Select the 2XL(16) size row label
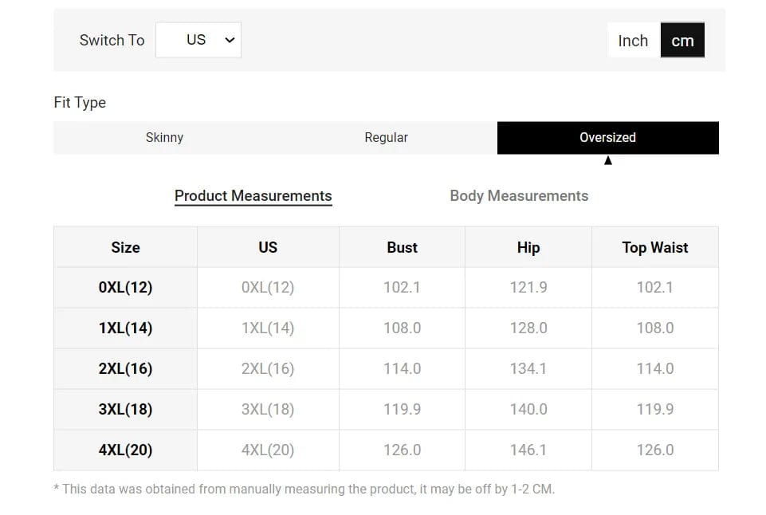This screenshot has width=766, height=515. coord(125,368)
